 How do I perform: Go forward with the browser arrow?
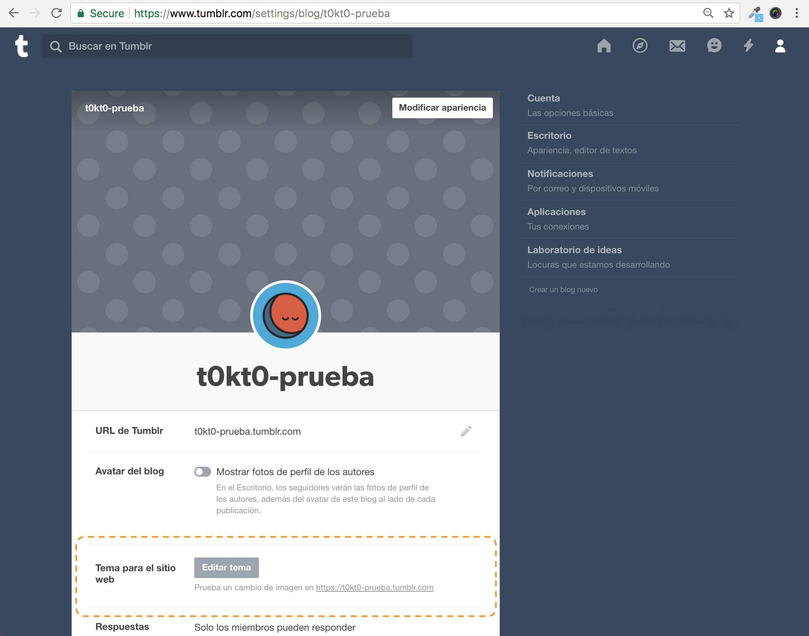(35, 13)
